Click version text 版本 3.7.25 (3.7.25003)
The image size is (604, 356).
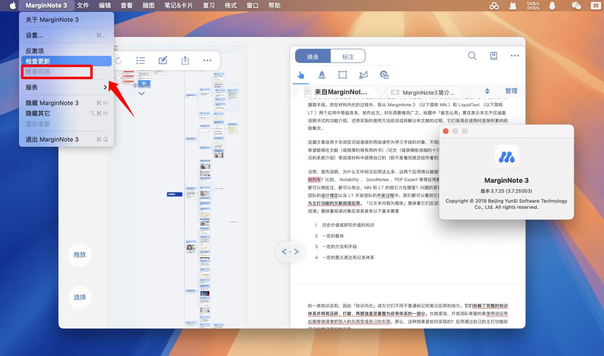(x=506, y=191)
